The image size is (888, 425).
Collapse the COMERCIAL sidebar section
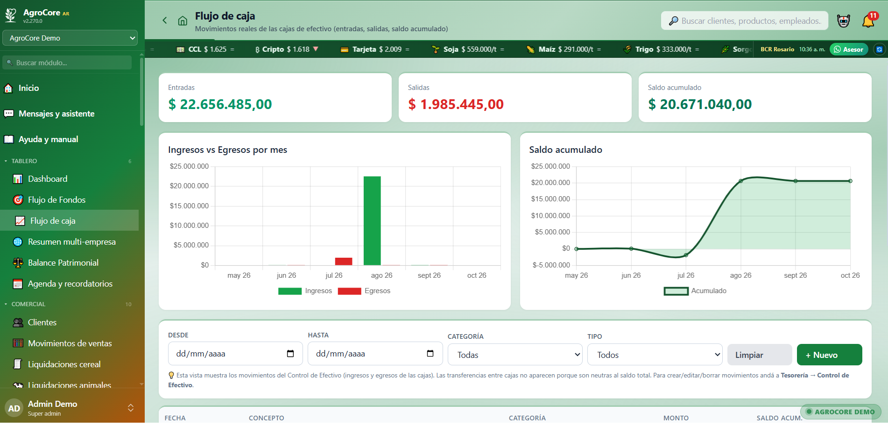point(69,304)
